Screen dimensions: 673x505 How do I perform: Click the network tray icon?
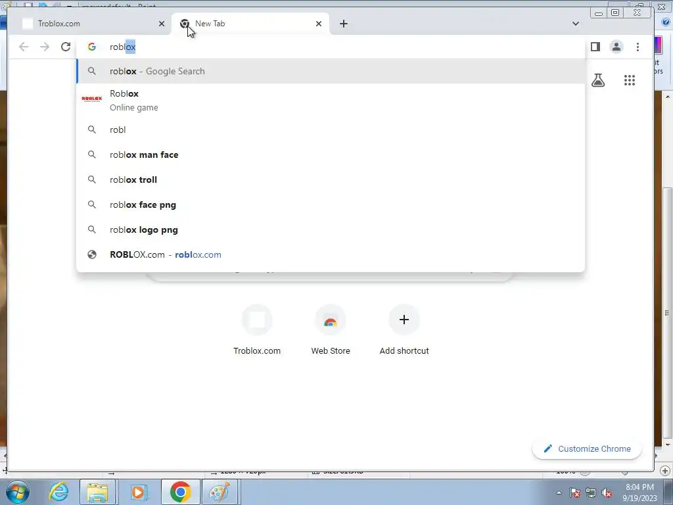pos(591,493)
